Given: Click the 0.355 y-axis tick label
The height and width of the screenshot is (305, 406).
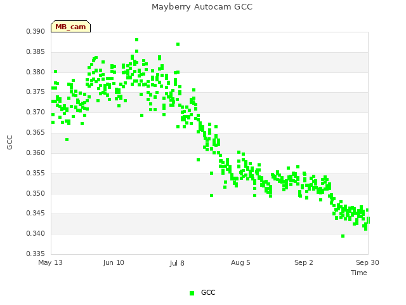Looking at the screenshot, I should tap(36, 173).
